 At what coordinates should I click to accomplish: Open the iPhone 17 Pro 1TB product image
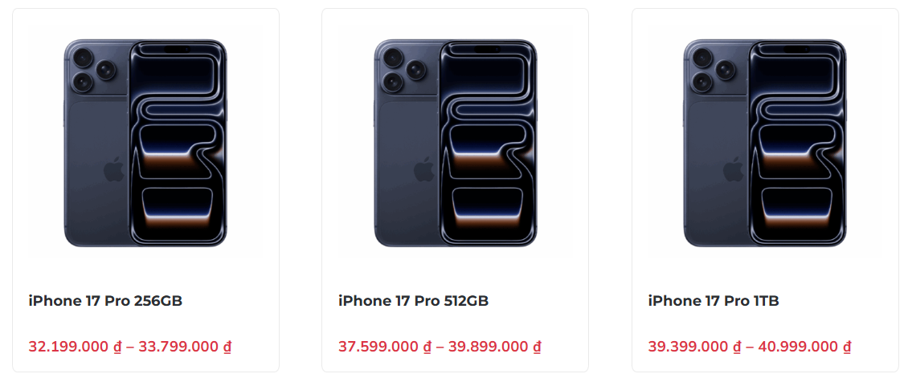click(x=765, y=143)
